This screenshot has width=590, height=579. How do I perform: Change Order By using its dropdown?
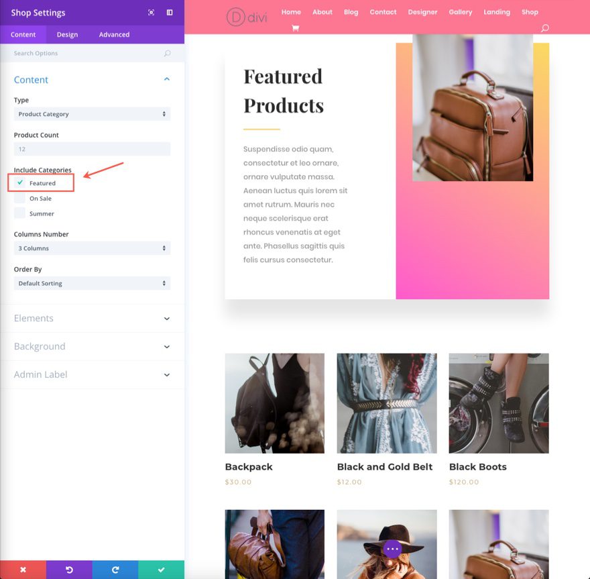tap(92, 283)
